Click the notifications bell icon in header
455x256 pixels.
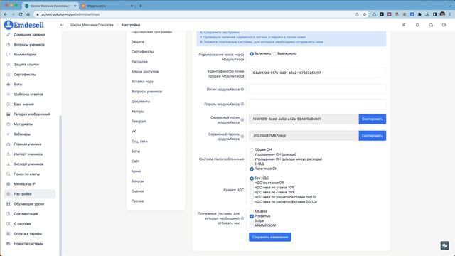point(417,25)
